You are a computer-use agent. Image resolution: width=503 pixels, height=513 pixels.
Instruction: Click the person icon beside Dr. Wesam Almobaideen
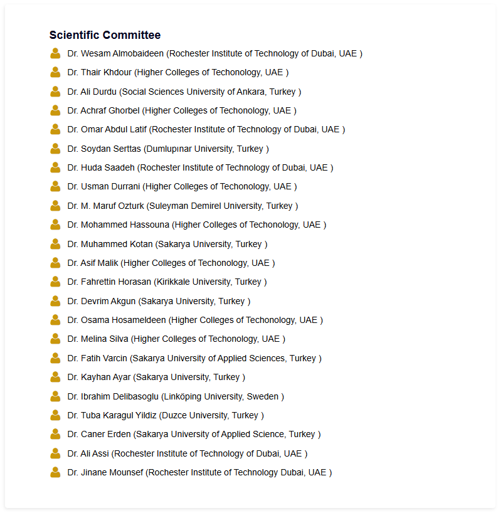pyautogui.click(x=55, y=53)
